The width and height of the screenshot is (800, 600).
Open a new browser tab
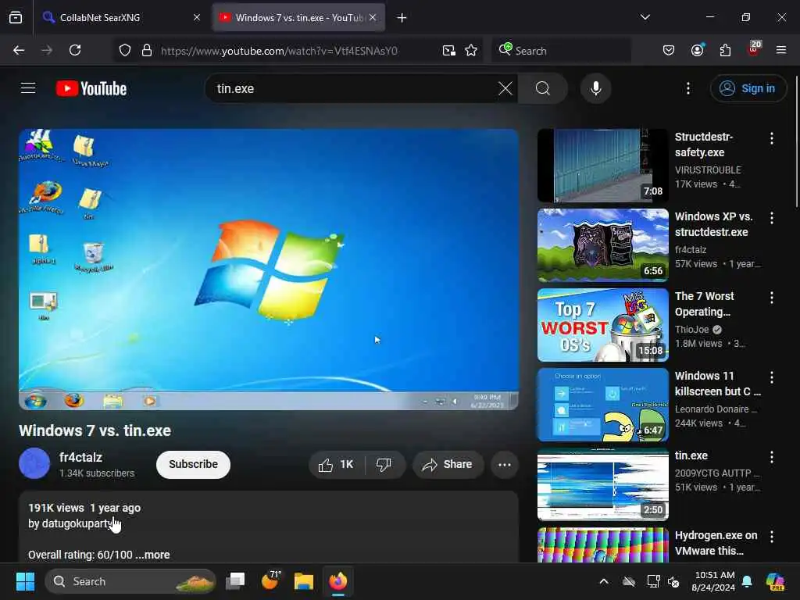402,18
